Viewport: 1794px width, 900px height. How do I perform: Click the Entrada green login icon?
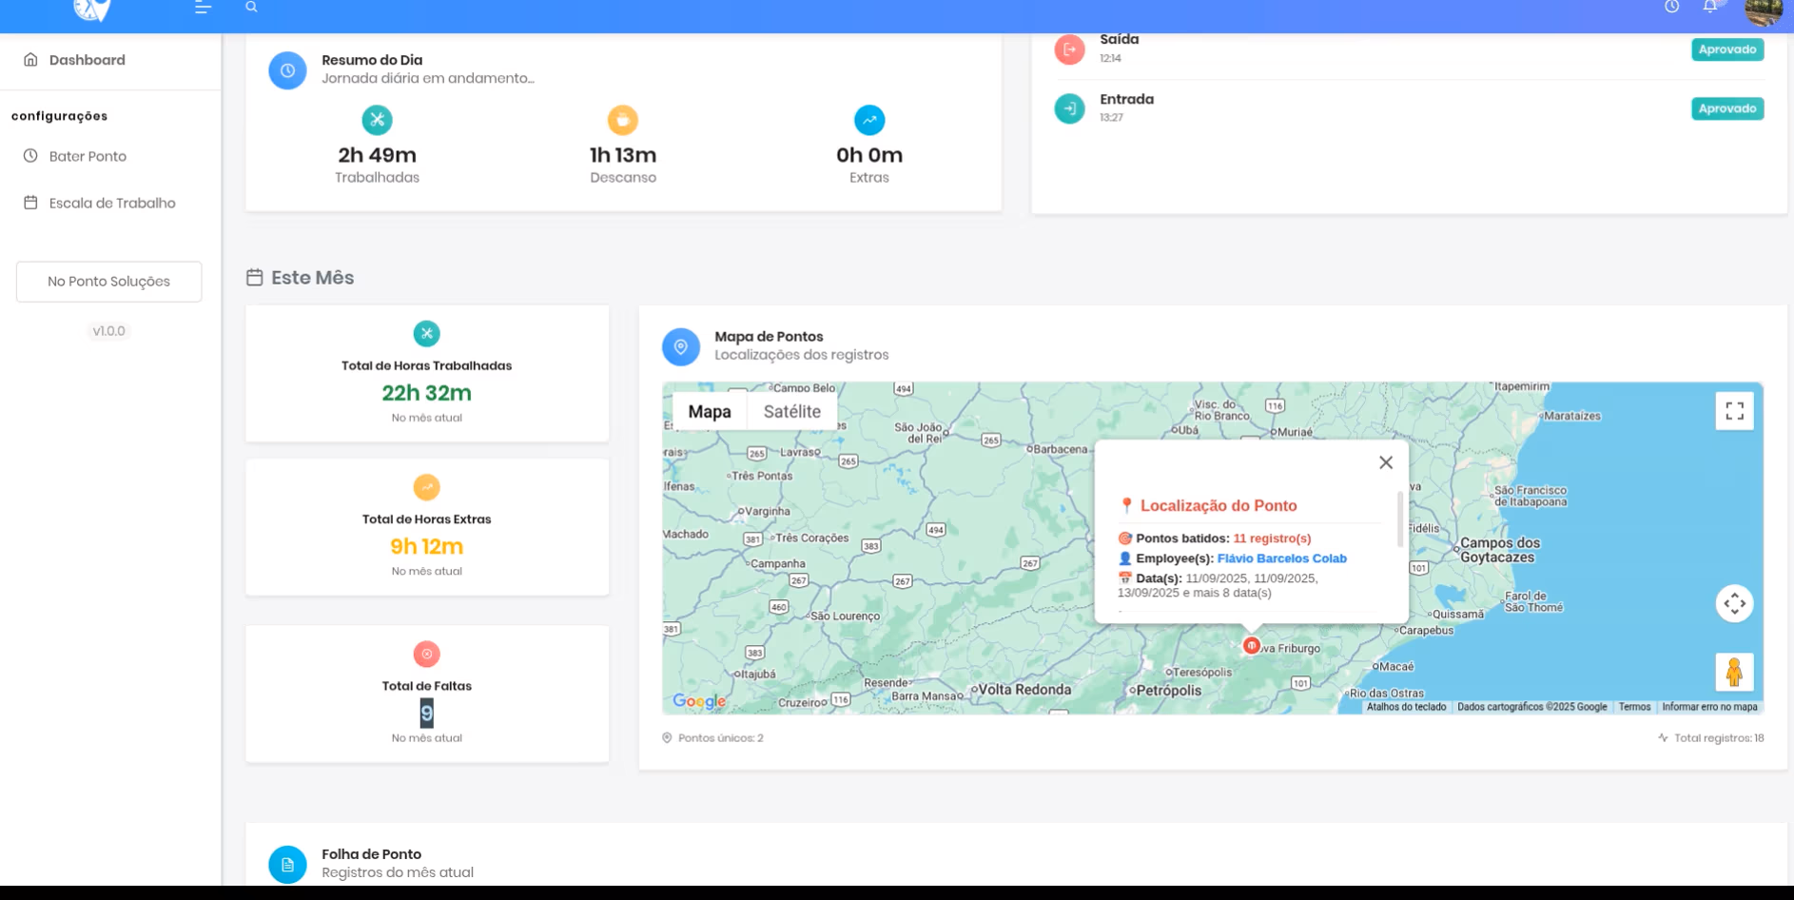coord(1069,108)
